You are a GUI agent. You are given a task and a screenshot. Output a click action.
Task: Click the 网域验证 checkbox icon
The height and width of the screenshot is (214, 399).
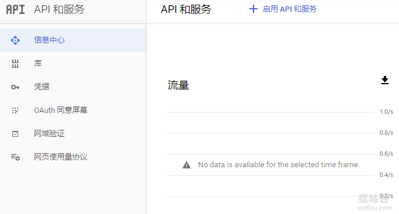15,134
